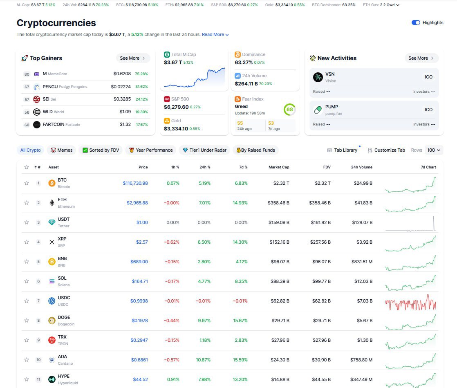Image resolution: width=457 pixels, height=388 pixels.
Task: Click the Fear Index 68 gauge
Action: (x=289, y=110)
